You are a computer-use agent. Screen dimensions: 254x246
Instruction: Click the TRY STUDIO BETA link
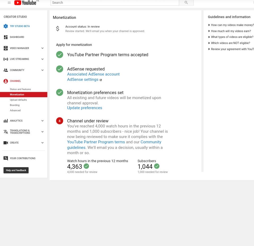coord(20,26)
